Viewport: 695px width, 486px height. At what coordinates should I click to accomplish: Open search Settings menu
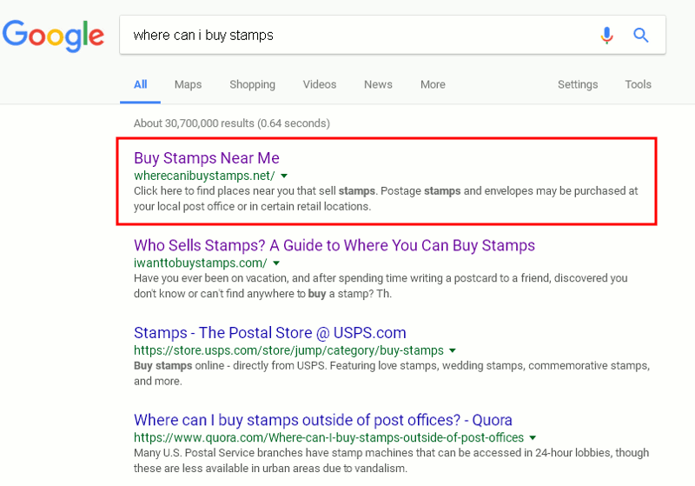coord(578,84)
